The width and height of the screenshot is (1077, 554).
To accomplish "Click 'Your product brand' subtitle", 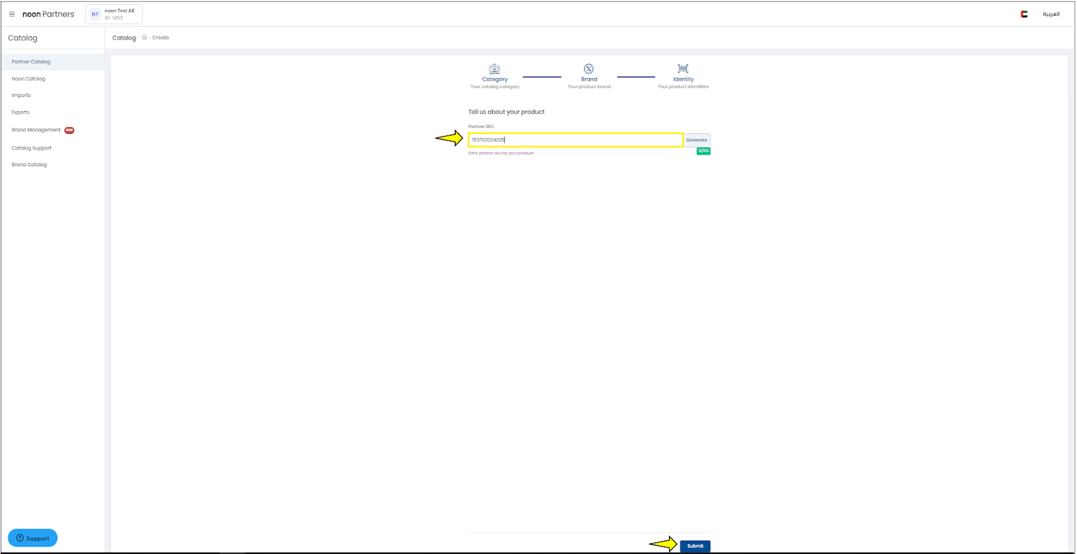I will coord(589,87).
